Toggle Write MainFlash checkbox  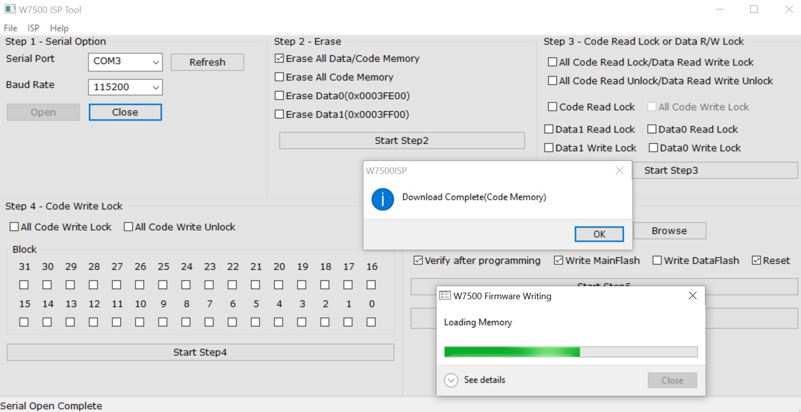click(x=559, y=260)
